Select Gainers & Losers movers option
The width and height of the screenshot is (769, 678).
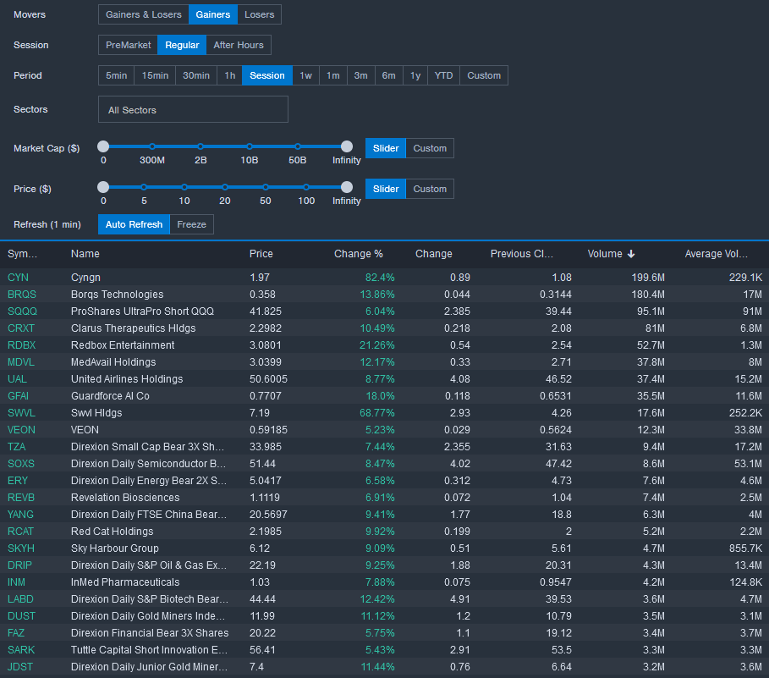point(144,14)
